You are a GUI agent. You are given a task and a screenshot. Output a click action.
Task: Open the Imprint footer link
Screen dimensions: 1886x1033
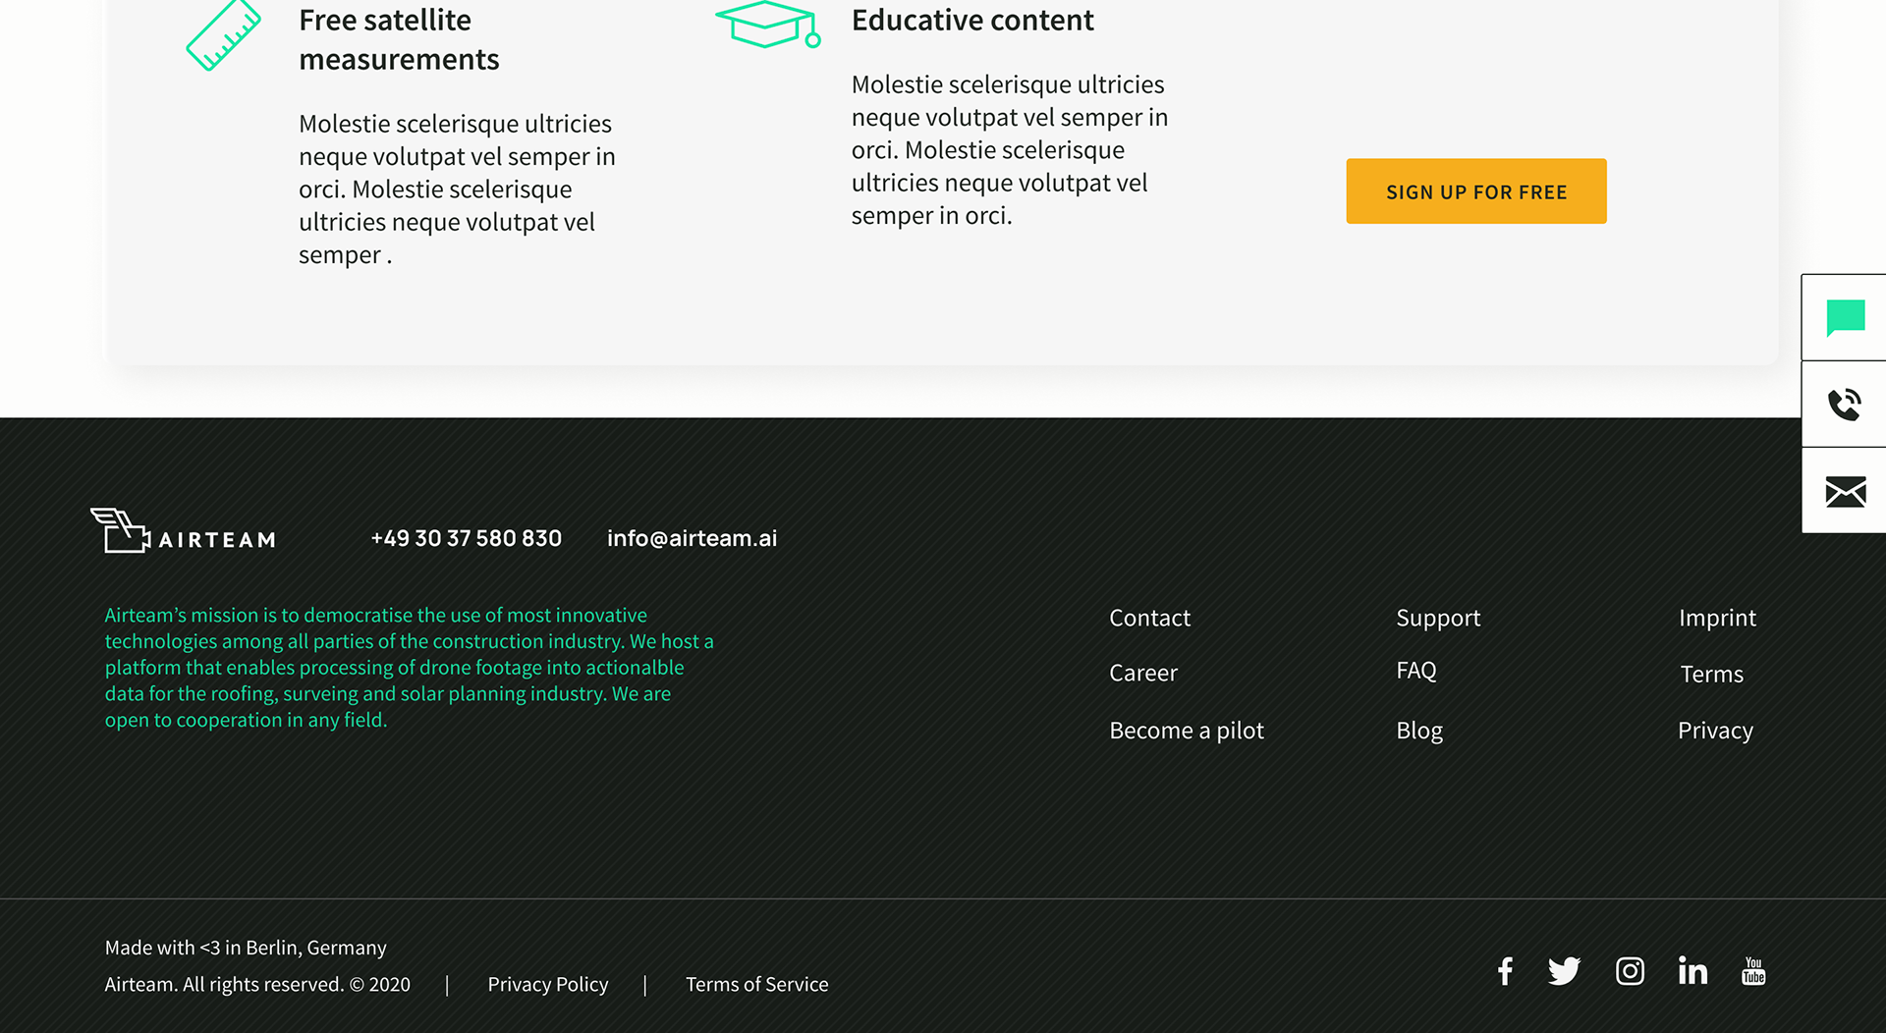(x=1717, y=618)
